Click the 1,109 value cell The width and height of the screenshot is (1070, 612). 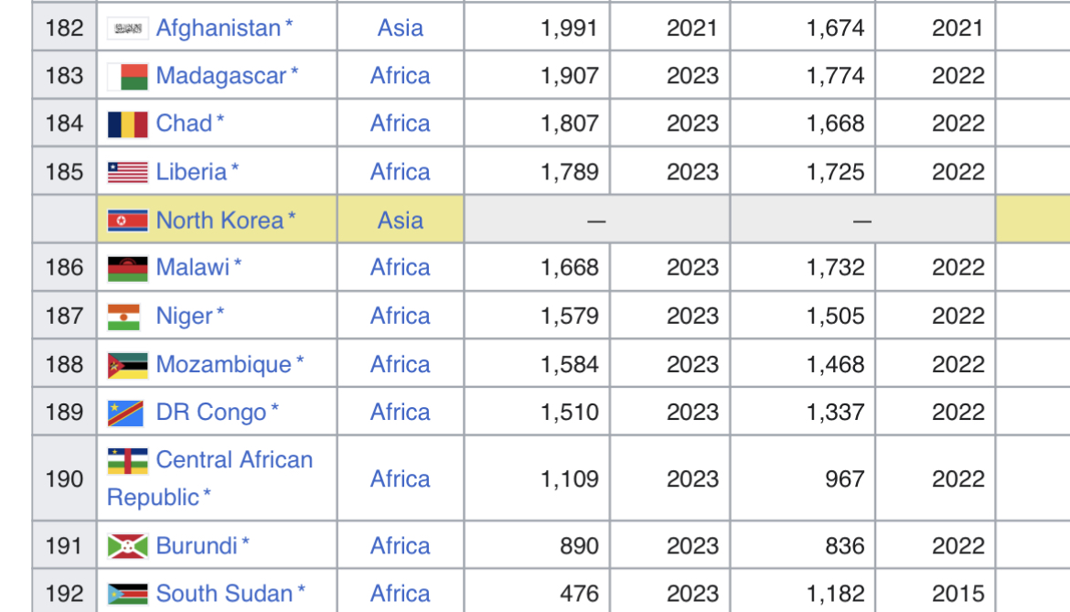click(x=537, y=478)
